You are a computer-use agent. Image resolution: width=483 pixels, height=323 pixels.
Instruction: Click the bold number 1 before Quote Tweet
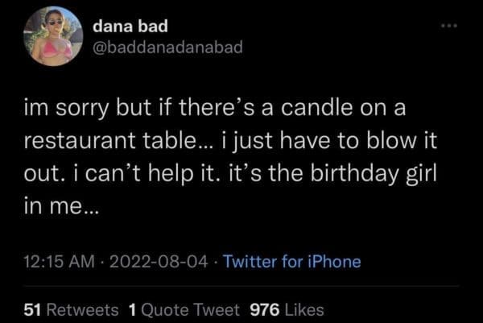pyautogui.click(x=132, y=309)
